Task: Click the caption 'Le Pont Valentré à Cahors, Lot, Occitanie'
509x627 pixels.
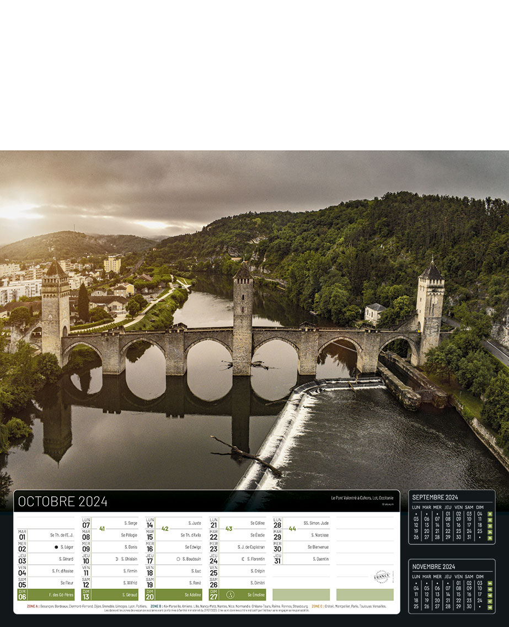Action: (362, 498)
